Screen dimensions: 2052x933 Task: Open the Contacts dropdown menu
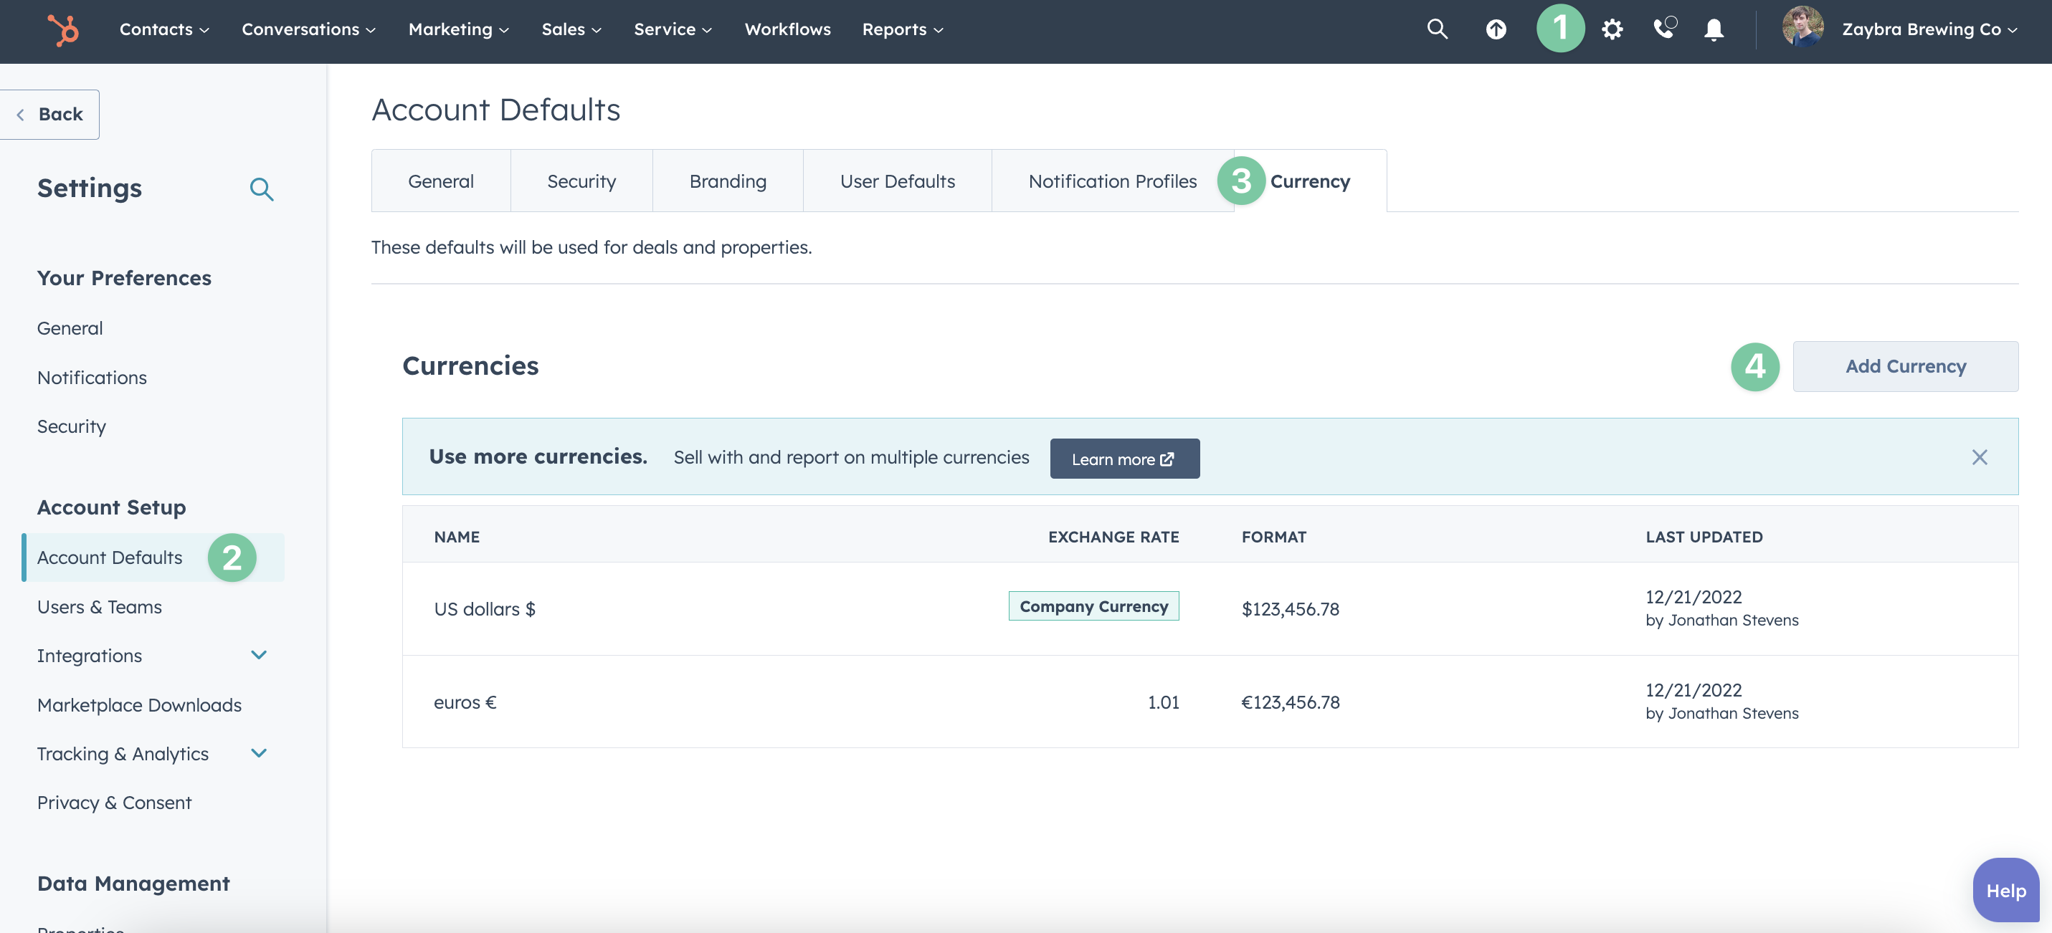(x=164, y=29)
